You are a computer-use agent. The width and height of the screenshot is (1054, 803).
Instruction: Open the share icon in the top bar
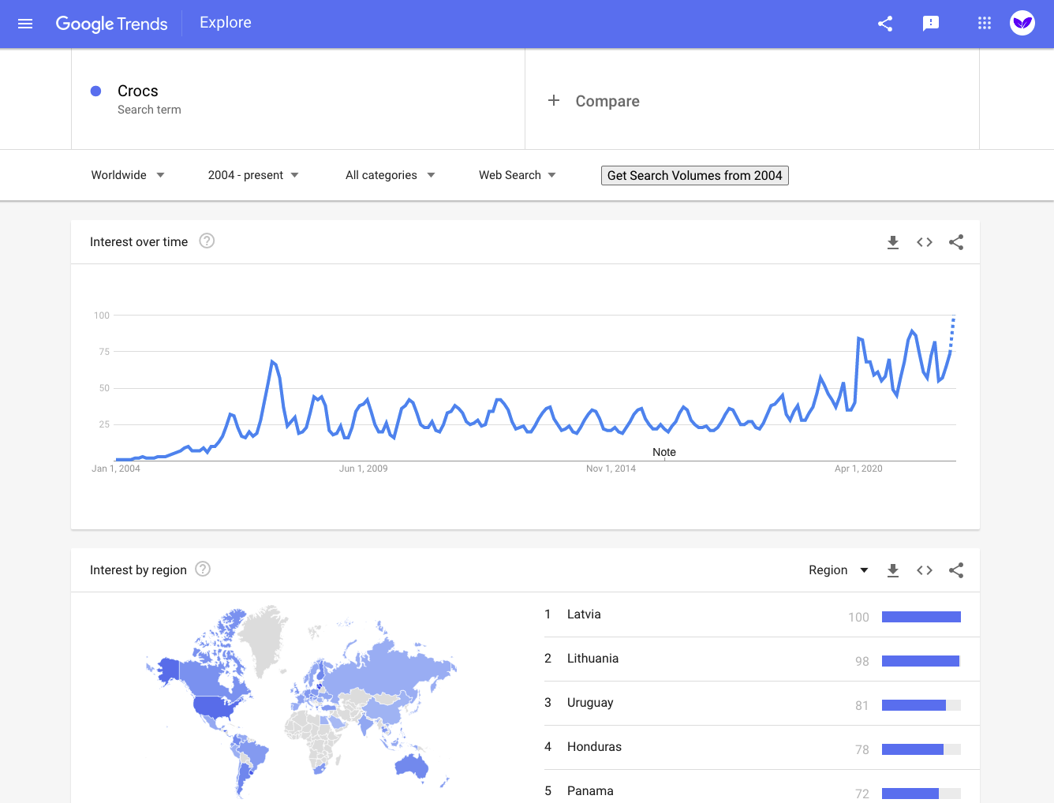885,24
